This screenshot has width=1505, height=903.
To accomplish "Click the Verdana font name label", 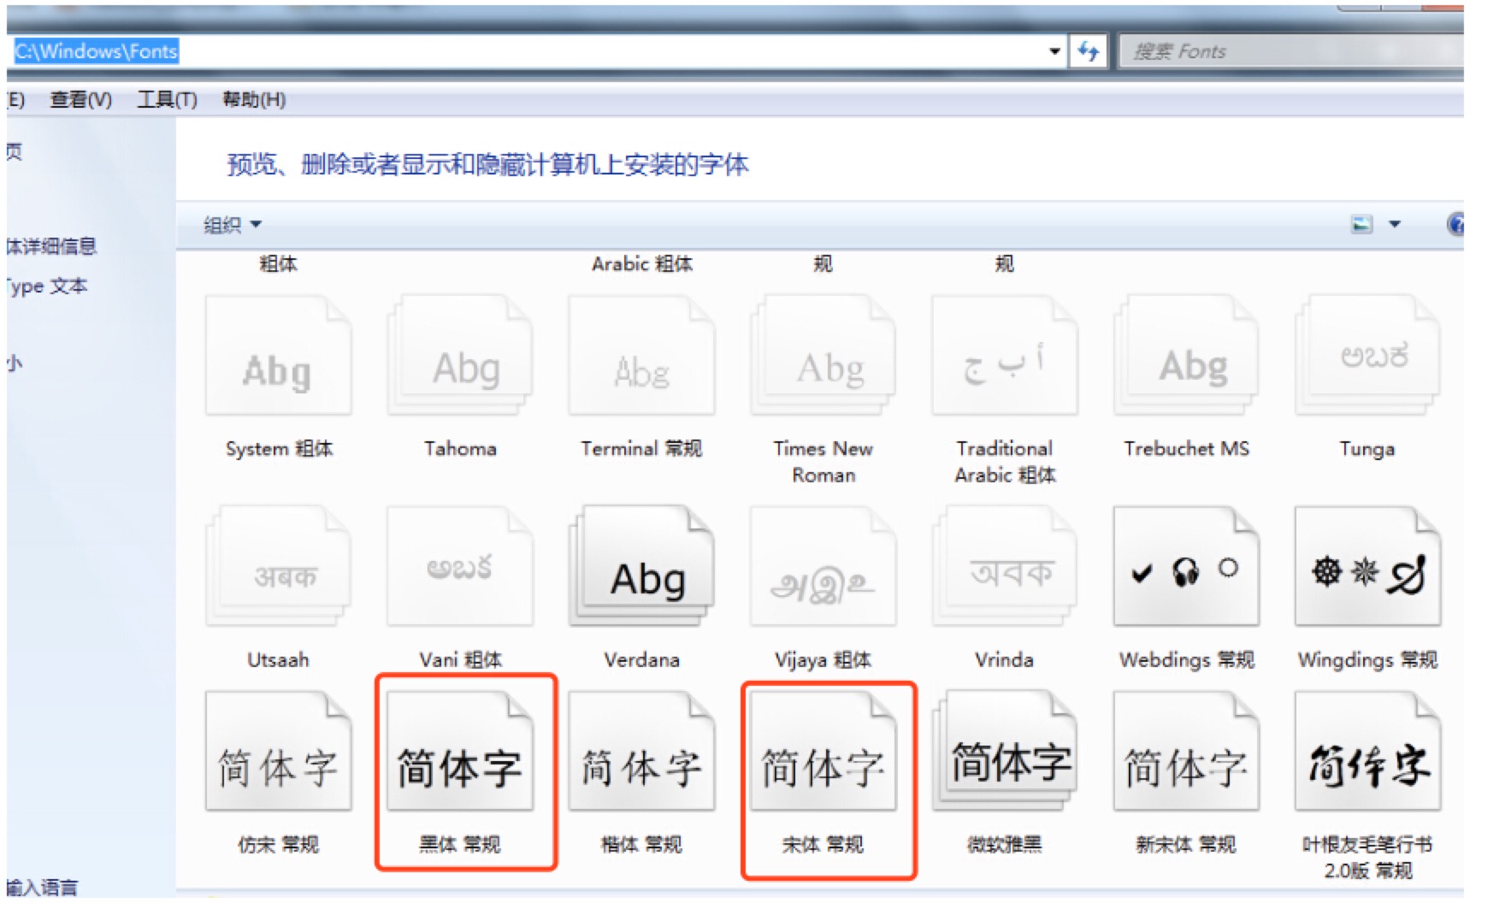I will pyautogui.click(x=641, y=660).
